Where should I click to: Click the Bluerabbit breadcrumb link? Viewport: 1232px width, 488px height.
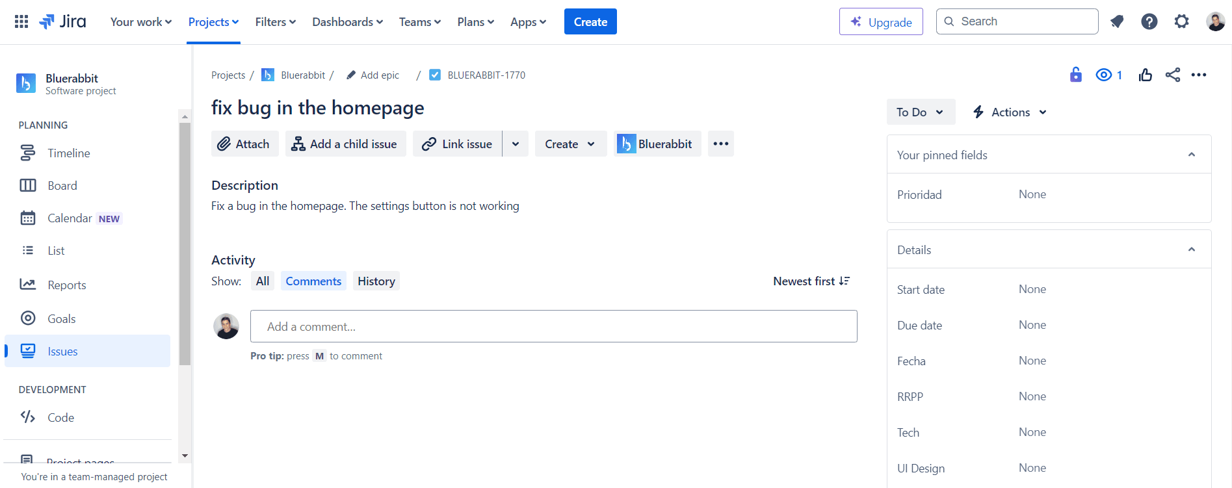[x=303, y=75]
